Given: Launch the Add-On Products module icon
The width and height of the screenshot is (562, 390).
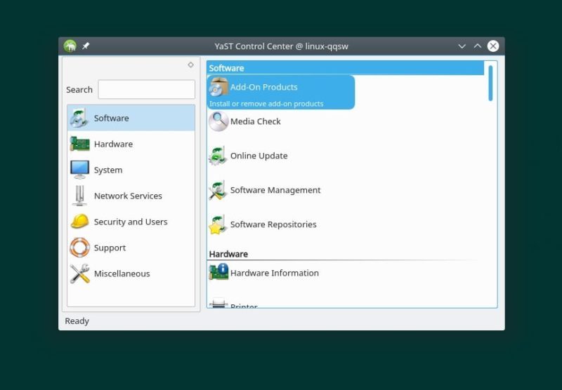Looking at the screenshot, I should point(218,87).
